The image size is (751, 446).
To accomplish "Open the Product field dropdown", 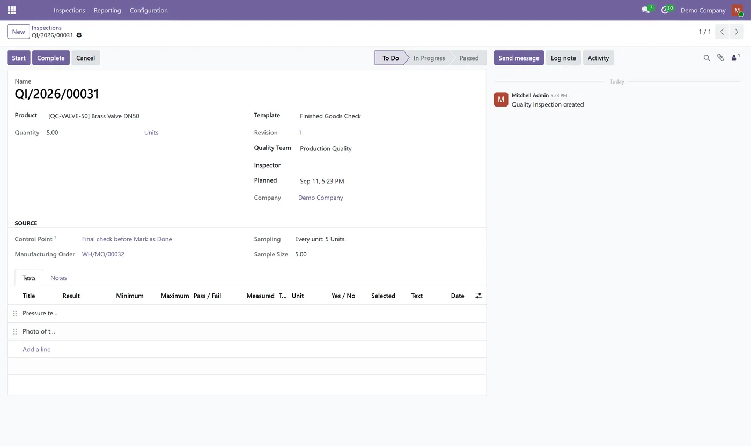I will coord(142,116).
